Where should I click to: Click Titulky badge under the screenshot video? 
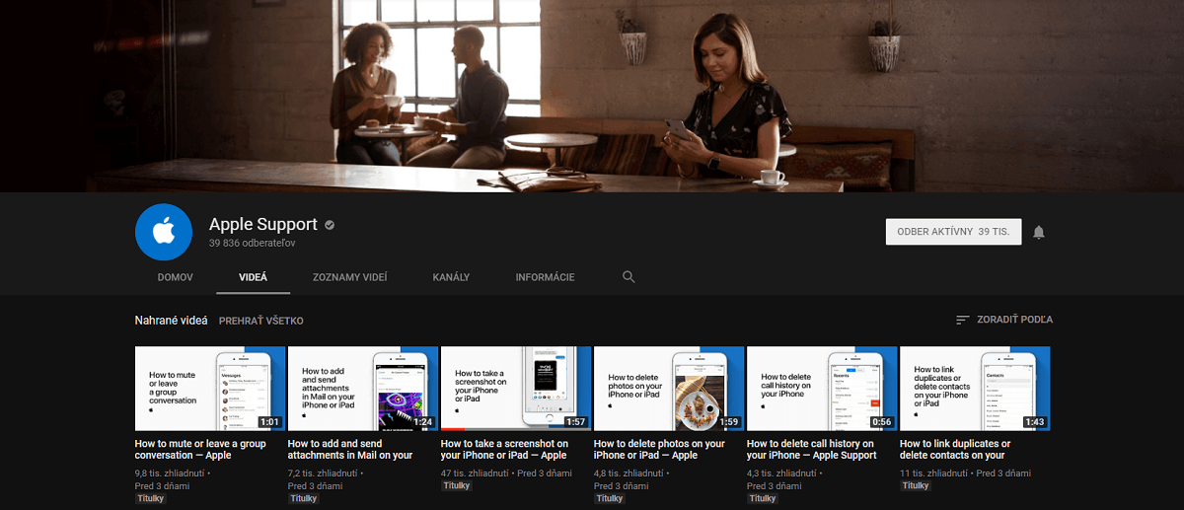457,486
